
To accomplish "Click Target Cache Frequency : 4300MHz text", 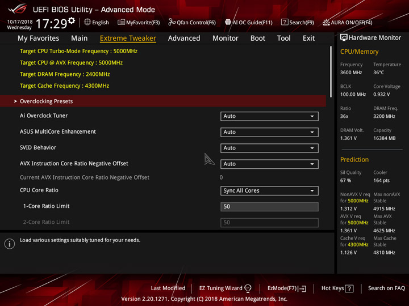I will click(64, 86).
